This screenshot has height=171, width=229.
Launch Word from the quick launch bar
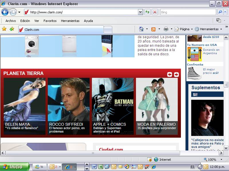tap(94, 167)
